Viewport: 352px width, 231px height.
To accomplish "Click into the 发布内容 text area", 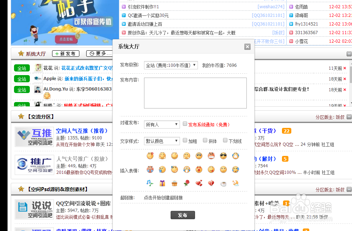I will [x=195, y=93].
